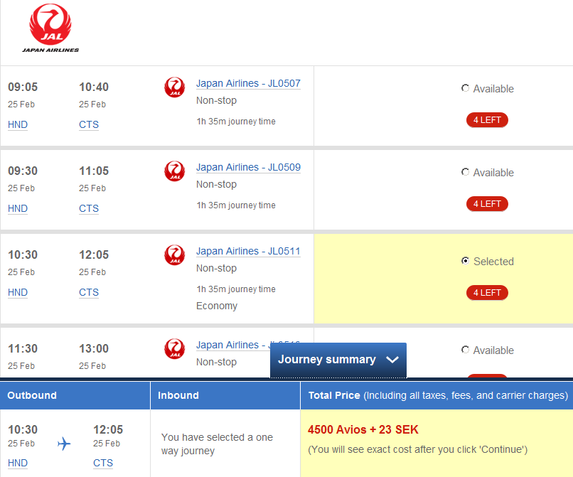This screenshot has width=573, height=477.
Task: Click the 4 LEFT badge for JL0511
Action: click(487, 293)
